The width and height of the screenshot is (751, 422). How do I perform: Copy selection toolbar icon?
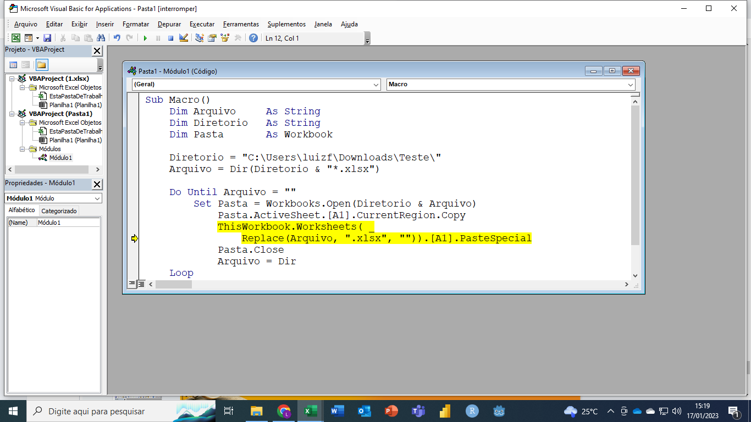click(75, 38)
